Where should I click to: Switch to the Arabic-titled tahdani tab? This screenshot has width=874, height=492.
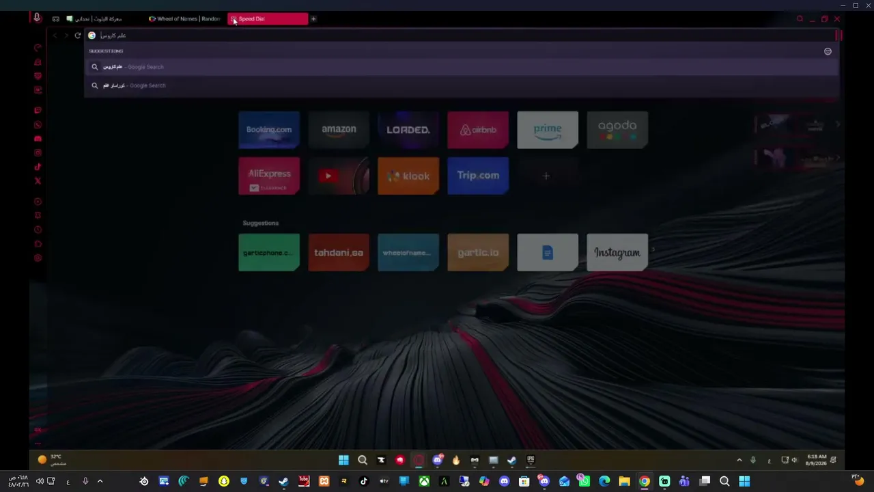coord(103,19)
